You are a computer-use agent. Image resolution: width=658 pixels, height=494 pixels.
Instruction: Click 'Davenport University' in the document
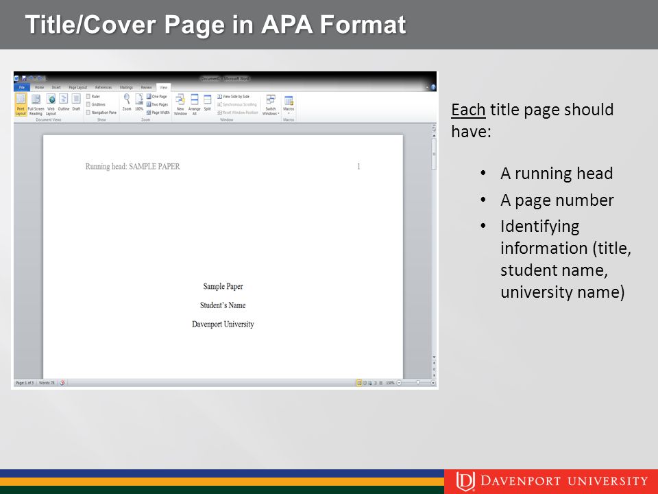coord(223,325)
